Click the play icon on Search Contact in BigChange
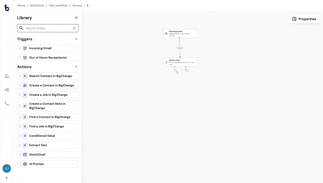 (25, 76)
